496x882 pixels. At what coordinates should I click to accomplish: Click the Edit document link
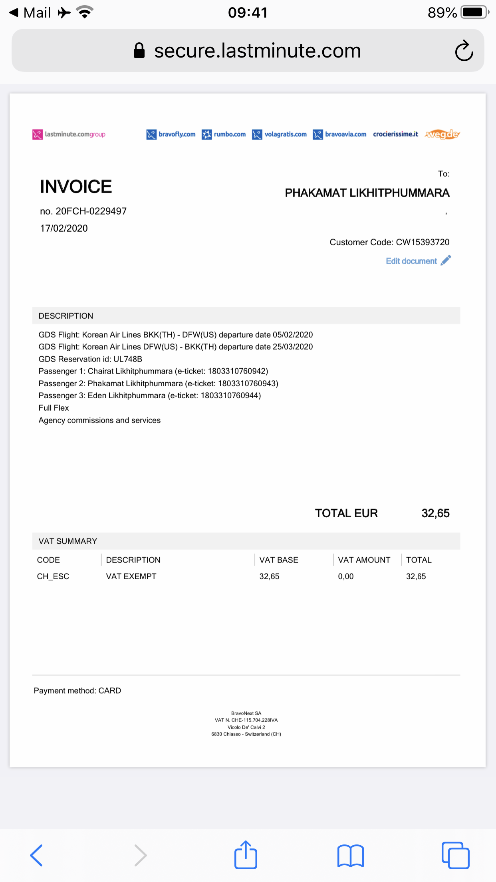pos(411,261)
